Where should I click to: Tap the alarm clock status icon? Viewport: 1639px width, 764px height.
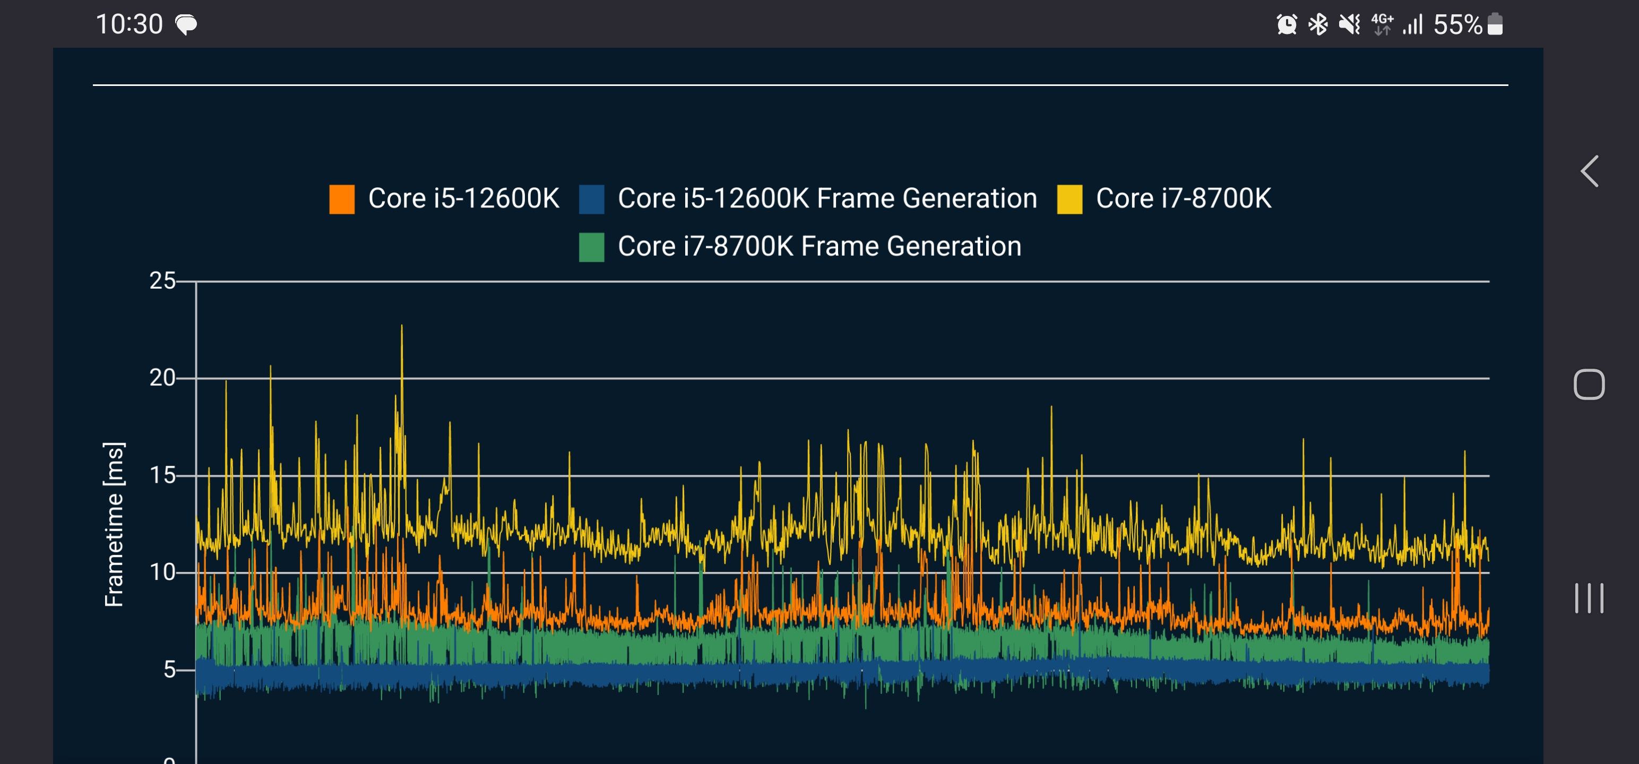coord(1287,25)
